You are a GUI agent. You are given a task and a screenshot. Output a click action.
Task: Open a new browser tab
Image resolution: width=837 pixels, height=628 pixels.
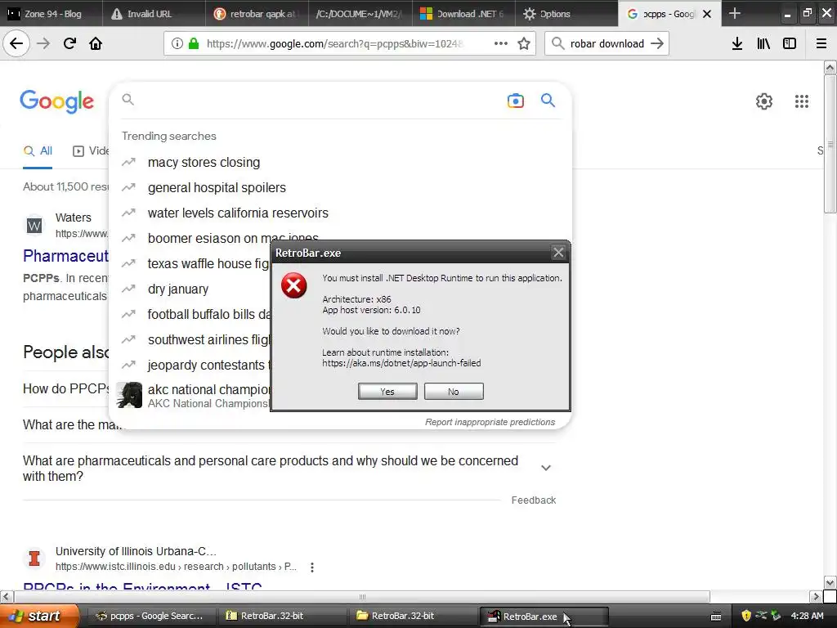click(x=735, y=13)
